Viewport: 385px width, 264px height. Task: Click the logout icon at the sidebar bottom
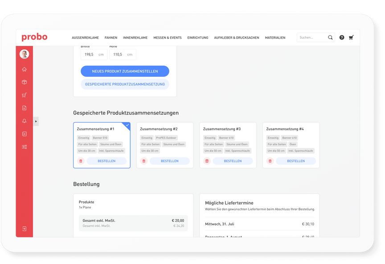point(24,228)
